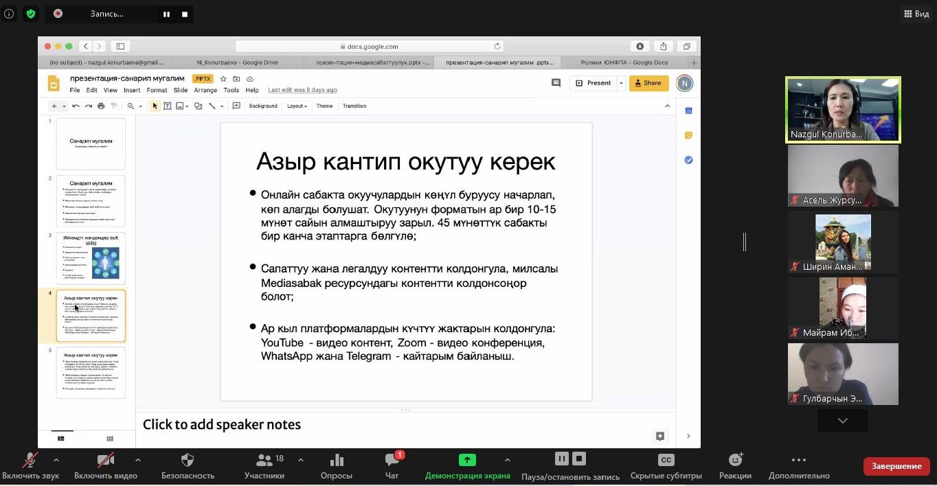The image size is (937, 486).
Task: Redo action in Slides toolbar
Action: pos(88,106)
